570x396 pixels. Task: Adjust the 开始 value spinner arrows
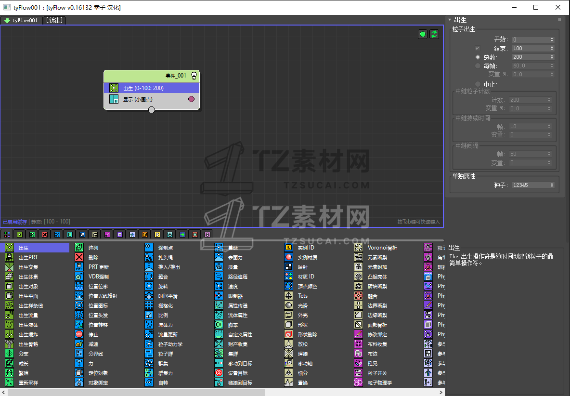tap(552, 40)
